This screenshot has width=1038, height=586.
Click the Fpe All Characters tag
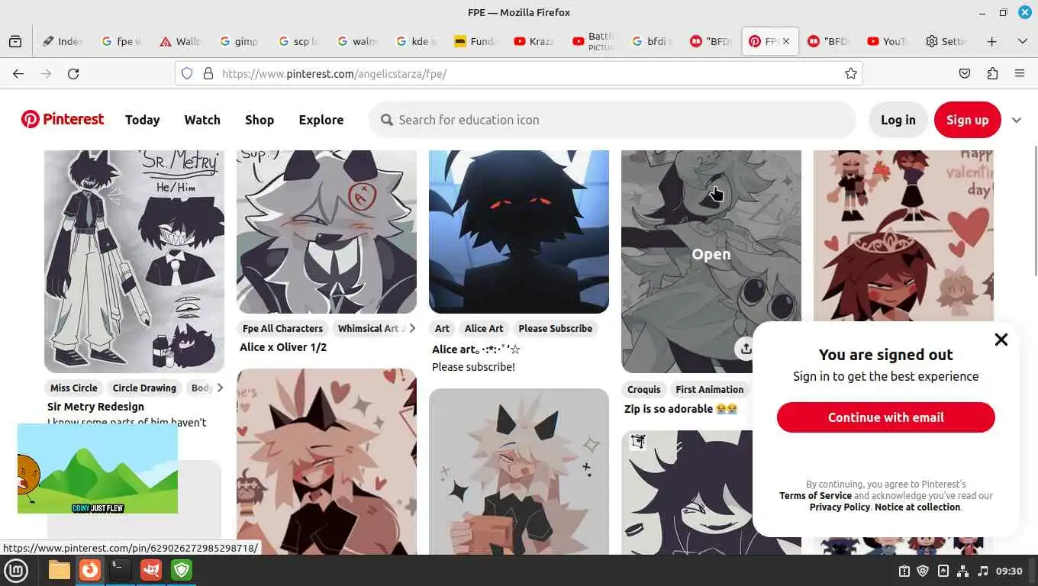pyautogui.click(x=282, y=328)
